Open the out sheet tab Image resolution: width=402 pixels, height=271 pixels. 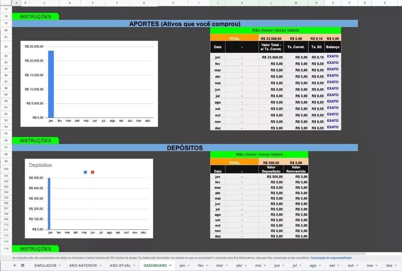[351, 265]
